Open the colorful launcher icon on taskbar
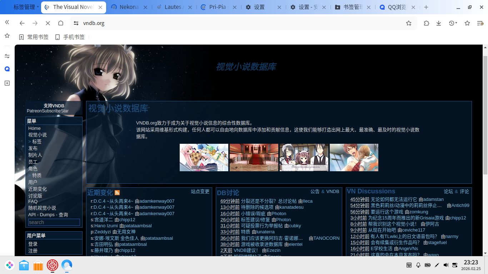488x274 pixels. (10, 265)
